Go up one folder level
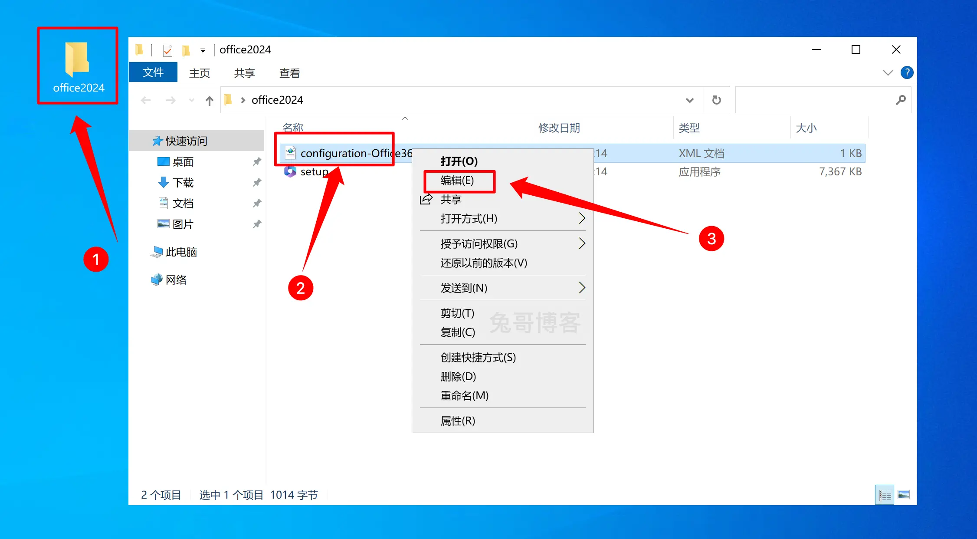This screenshot has height=539, width=977. (x=210, y=101)
